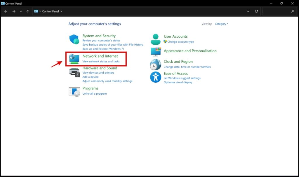Screen dimensions: 299x177
Task: Open the Hardware and Sound printer icon
Action: click(x=74, y=73)
